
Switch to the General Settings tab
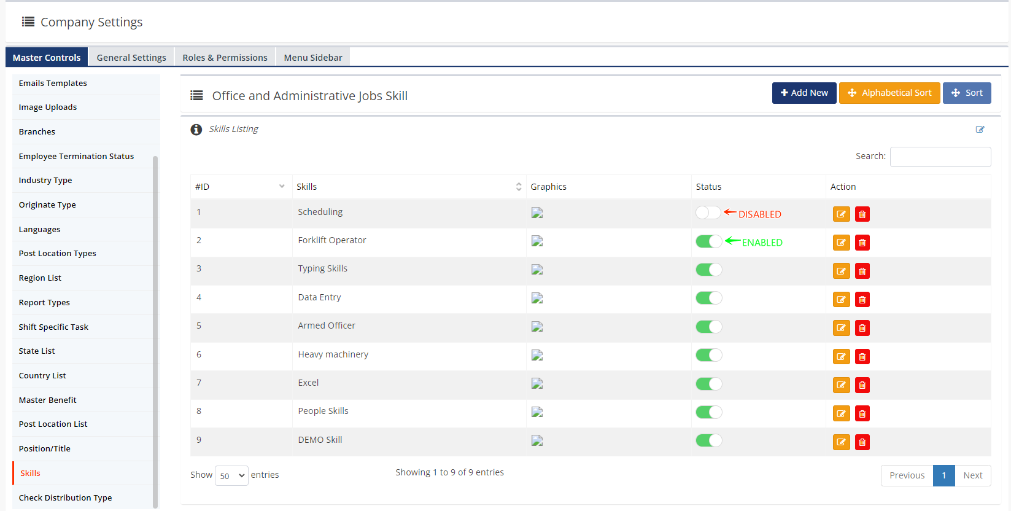[131, 57]
